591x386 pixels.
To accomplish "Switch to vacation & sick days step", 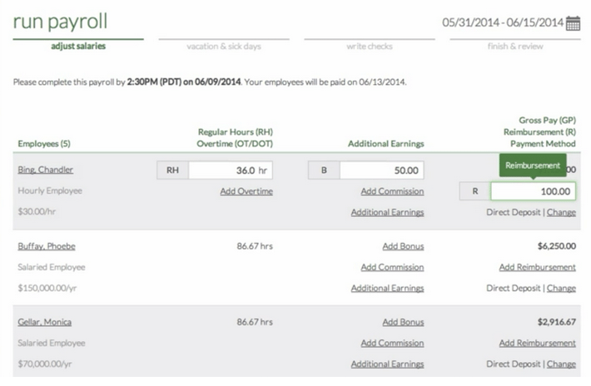I will coord(224,47).
